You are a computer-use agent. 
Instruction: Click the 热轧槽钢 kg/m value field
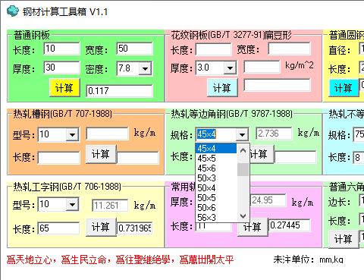(107, 134)
